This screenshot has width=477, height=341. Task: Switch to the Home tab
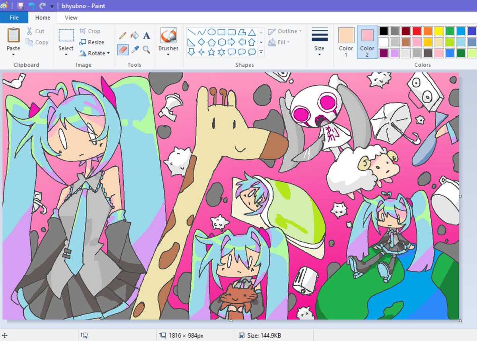tap(43, 17)
